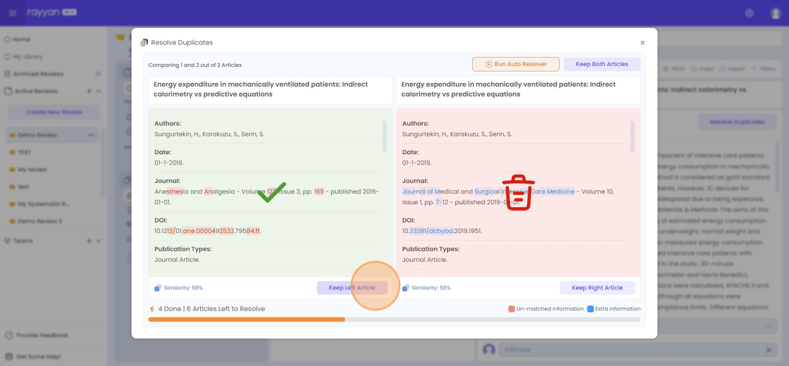This screenshot has height=366, width=789.
Task: Click right article scrollbar
Action: click(x=633, y=137)
